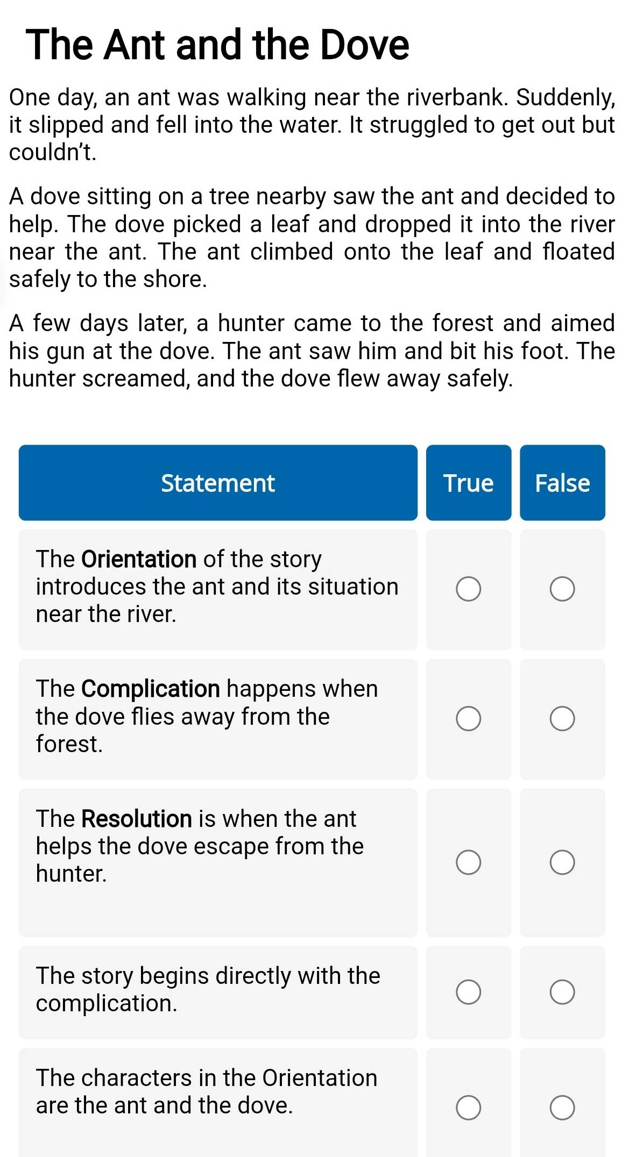The width and height of the screenshot is (636, 1157).
Task: Select False for the Complication dove flies statement
Action: pyautogui.click(x=562, y=719)
